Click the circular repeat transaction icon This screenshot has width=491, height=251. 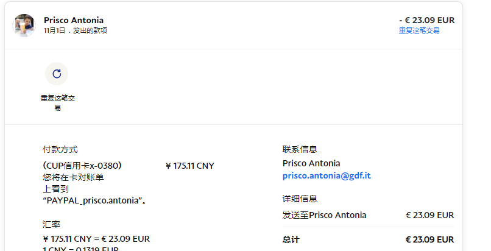(57, 74)
